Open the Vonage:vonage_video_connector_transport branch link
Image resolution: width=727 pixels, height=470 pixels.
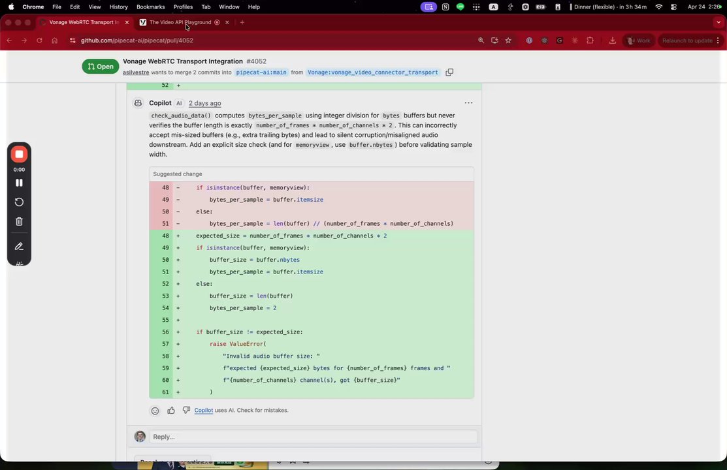click(x=373, y=72)
